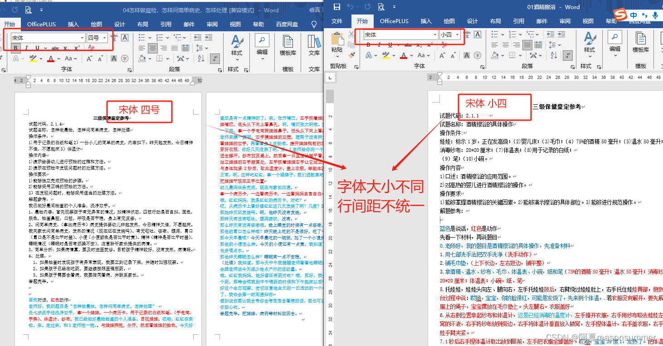Open font size dropdown 小四 in right window
663x346 pixels.
[x=457, y=35]
